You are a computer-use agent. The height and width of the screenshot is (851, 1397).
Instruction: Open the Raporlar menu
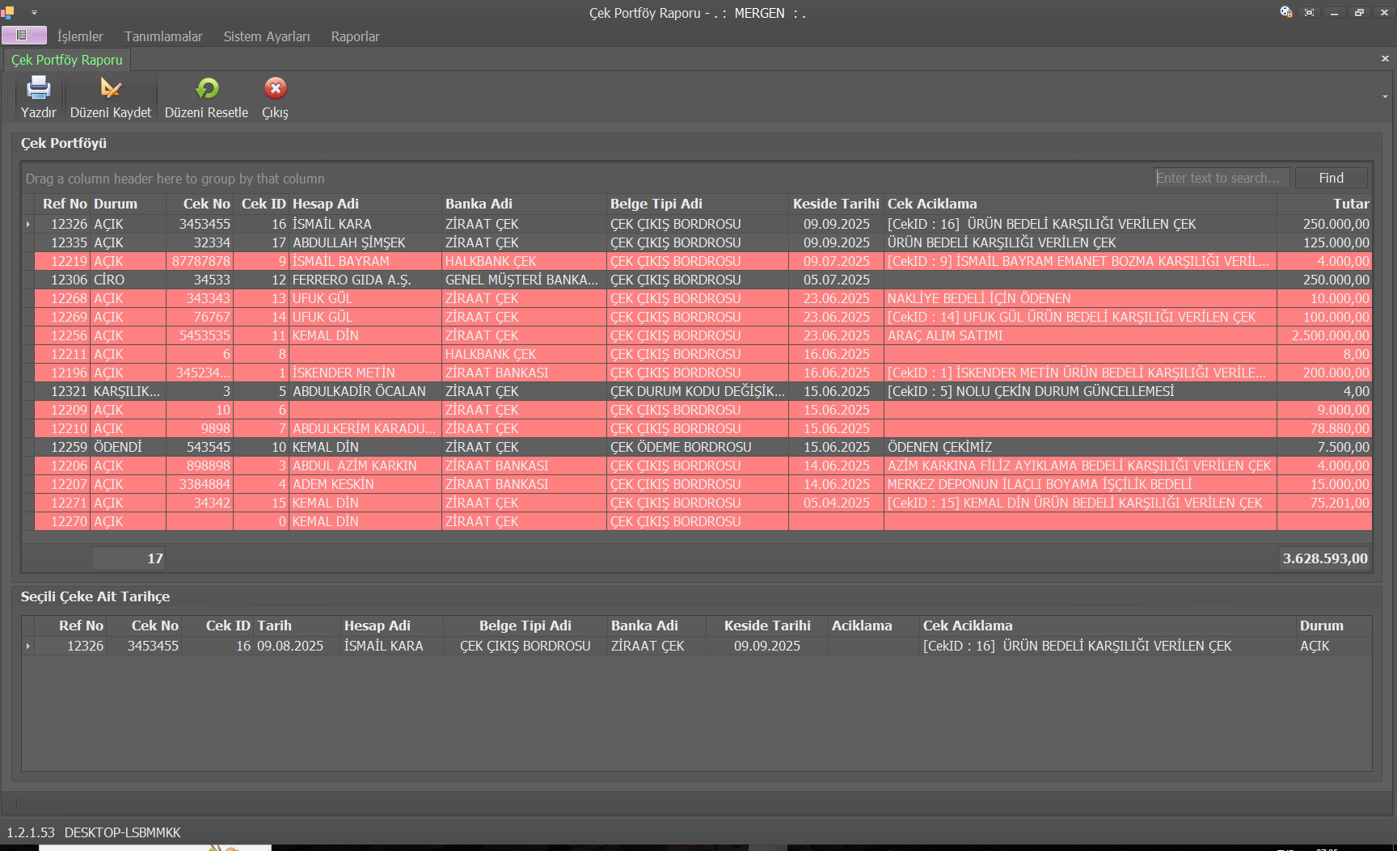point(355,36)
